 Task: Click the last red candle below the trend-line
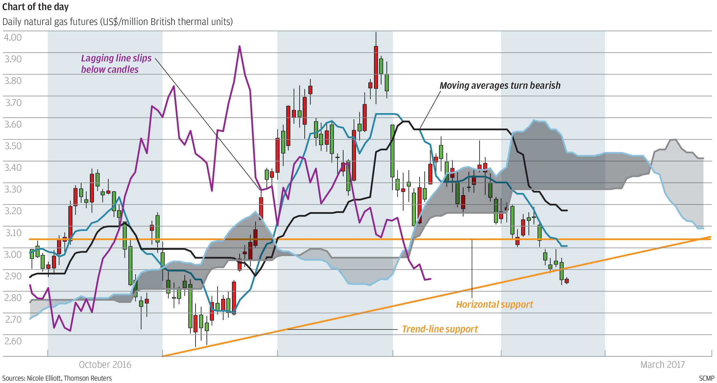pyautogui.click(x=567, y=281)
